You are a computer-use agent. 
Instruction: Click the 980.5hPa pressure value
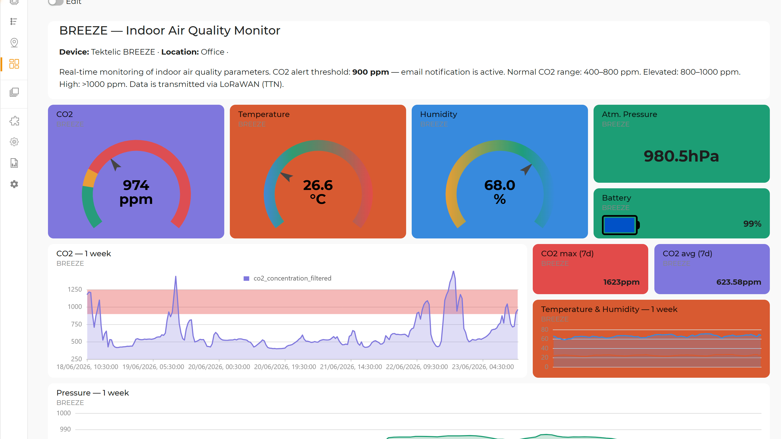(x=681, y=156)
